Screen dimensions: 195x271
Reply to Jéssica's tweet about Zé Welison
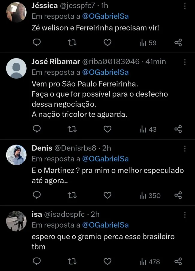37,43
